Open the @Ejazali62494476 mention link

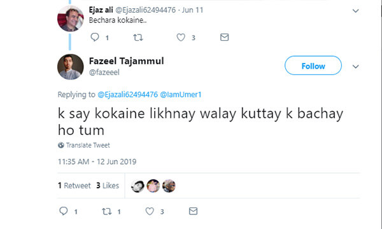128,94
